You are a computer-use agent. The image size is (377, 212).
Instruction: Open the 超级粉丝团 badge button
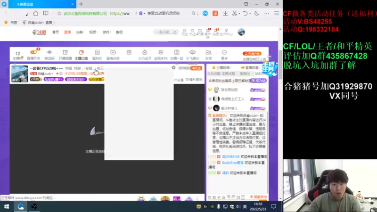(x=76, y=79)
